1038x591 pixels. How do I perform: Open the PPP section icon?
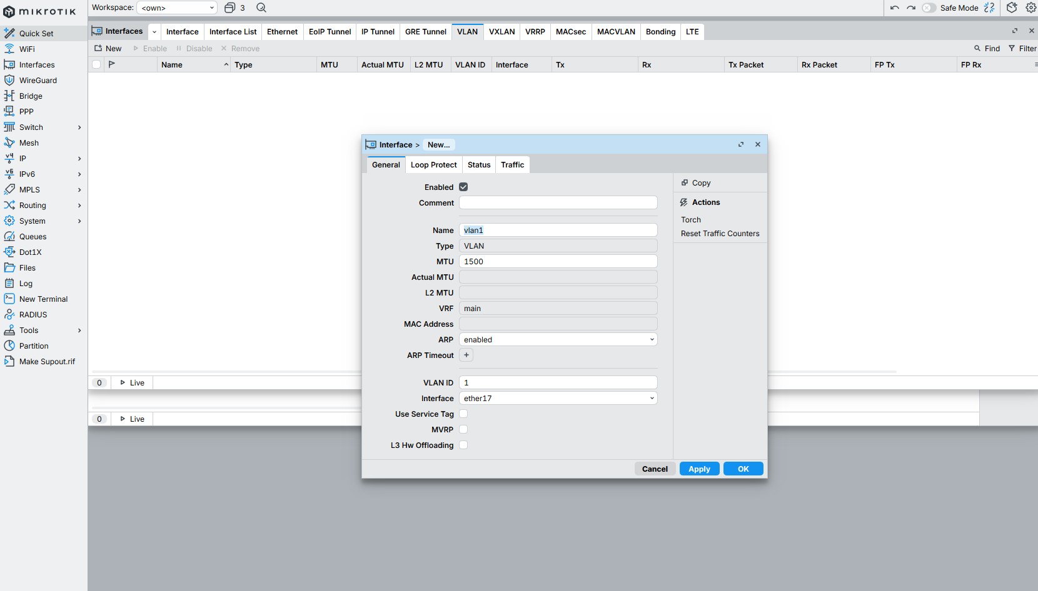pos(9,111)
